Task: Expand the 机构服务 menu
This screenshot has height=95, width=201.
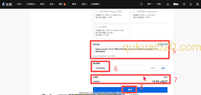Action: (x=96, y=4)
